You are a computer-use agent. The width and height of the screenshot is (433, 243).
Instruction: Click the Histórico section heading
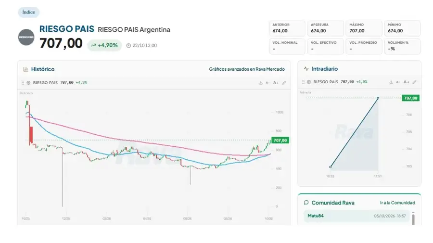(42, 69)
